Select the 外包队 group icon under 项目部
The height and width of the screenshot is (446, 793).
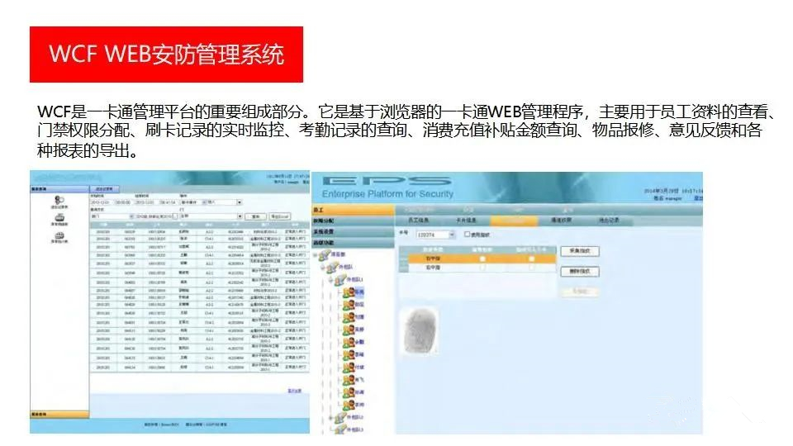tap(333, 267)
